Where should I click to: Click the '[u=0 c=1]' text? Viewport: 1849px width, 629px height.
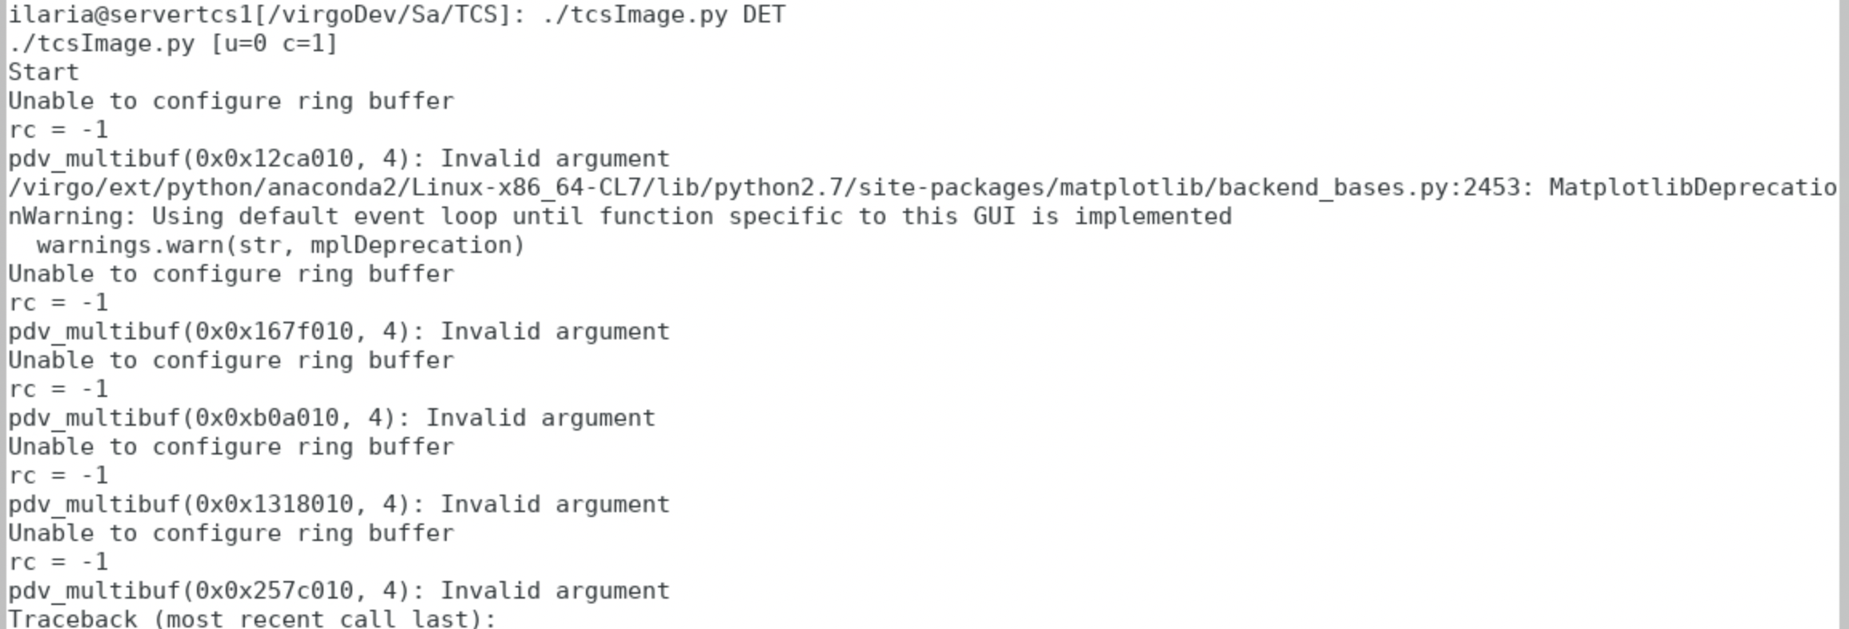274,43
